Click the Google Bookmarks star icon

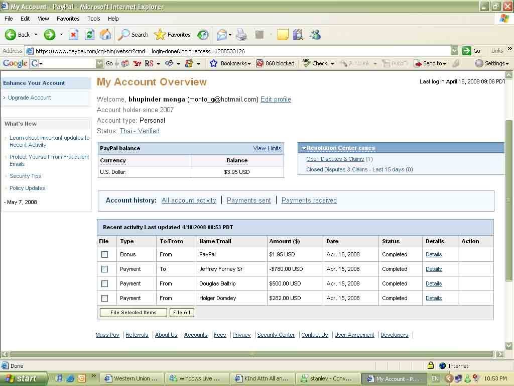click(x=213, y=63)
